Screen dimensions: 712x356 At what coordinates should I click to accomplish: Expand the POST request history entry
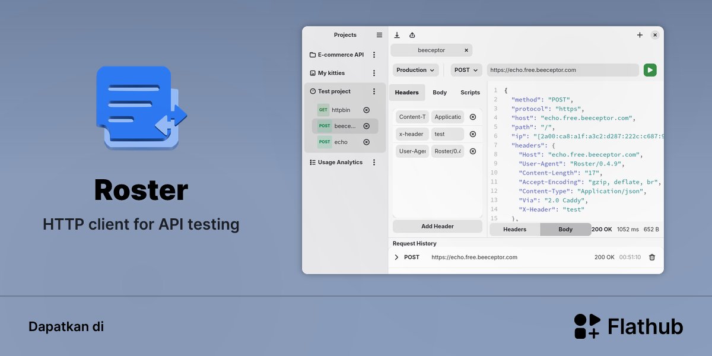pos(397,257)
